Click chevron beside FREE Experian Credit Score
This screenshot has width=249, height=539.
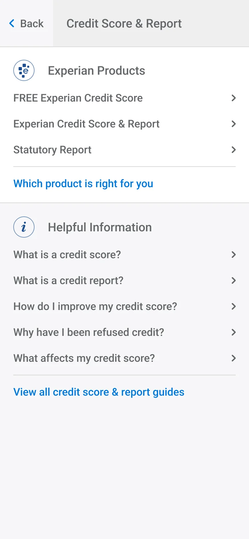[234, 98]
